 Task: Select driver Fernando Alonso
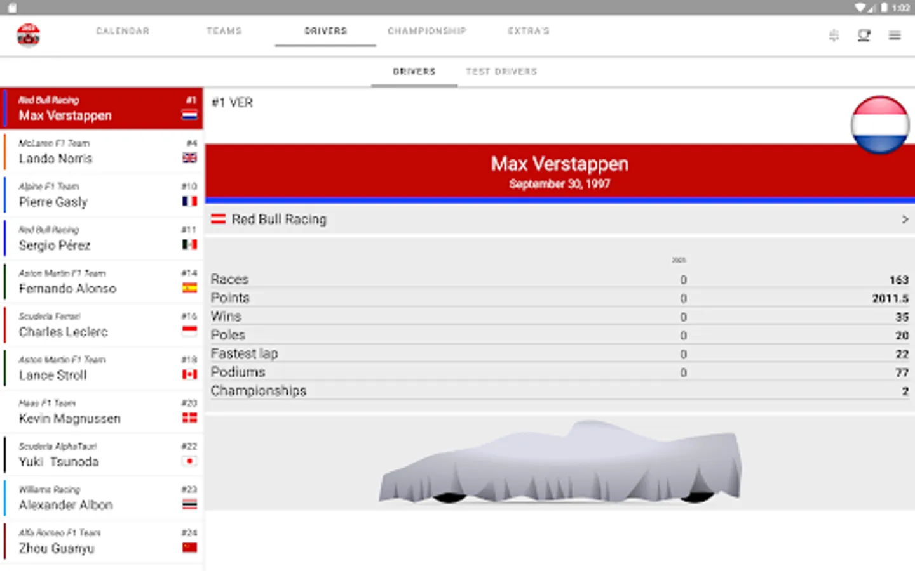click(102, 282)
